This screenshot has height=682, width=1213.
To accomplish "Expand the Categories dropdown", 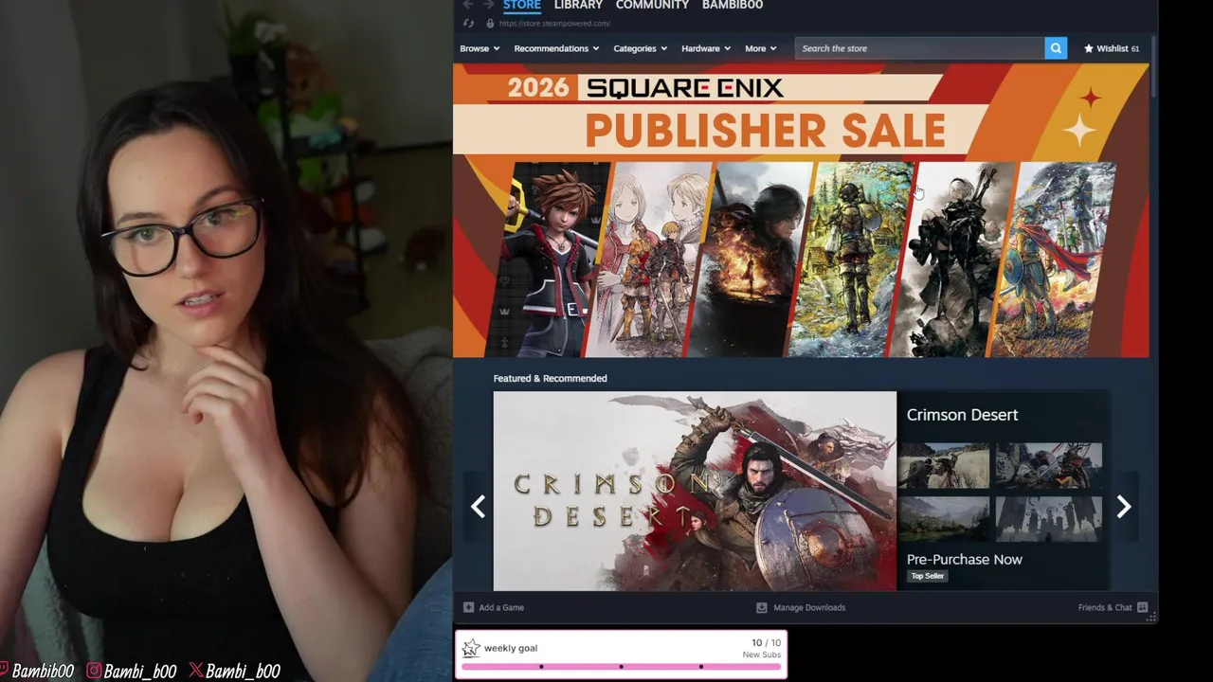I will [x=640, y=48].
